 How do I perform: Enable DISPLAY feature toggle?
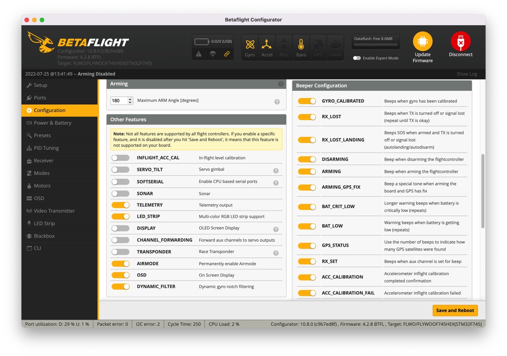120,228
